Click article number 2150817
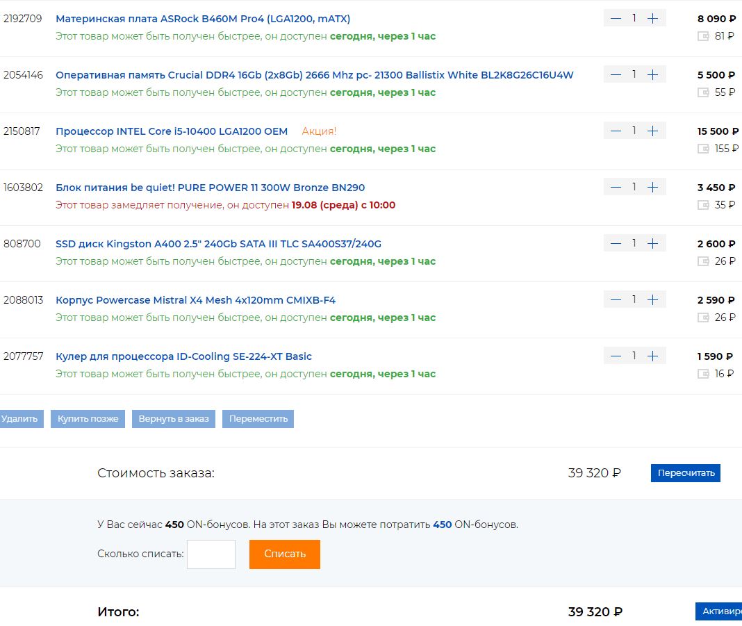Image resolution: width=742 pixels, height=626 pixels. coord(22,131)
